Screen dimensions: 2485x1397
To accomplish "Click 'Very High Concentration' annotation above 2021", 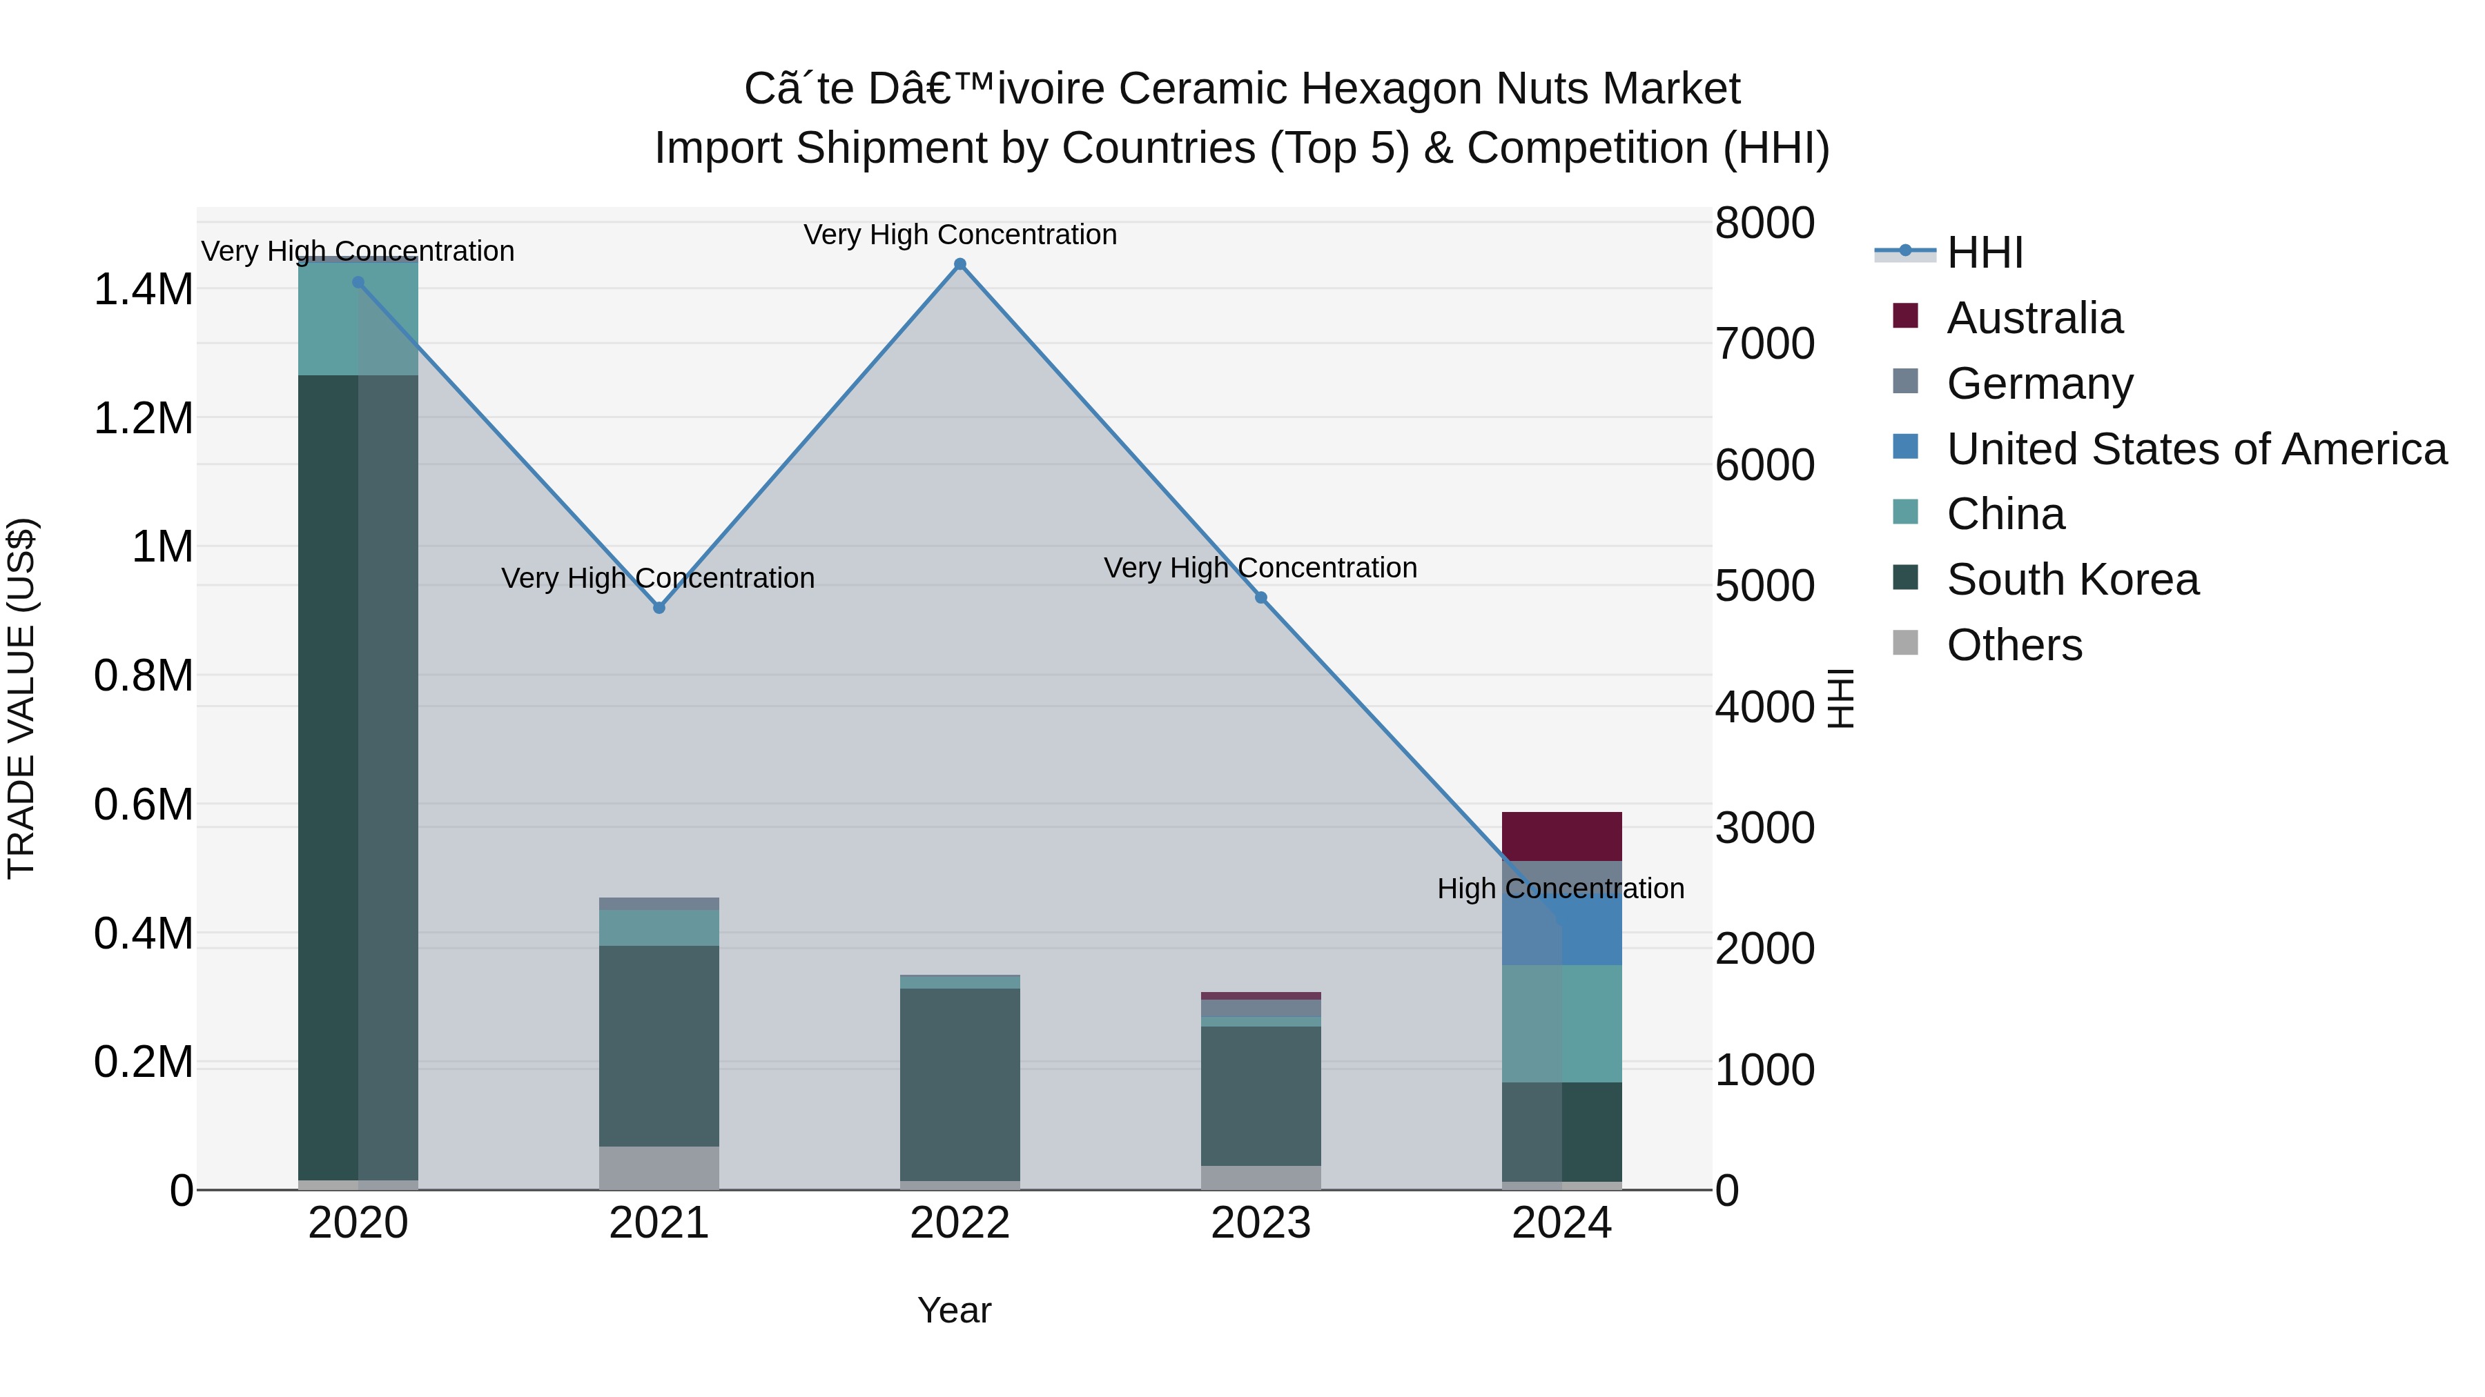I will [658, 577].
